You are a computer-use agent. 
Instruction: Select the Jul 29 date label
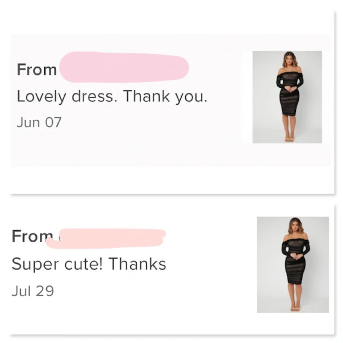[x=33, y=291]
